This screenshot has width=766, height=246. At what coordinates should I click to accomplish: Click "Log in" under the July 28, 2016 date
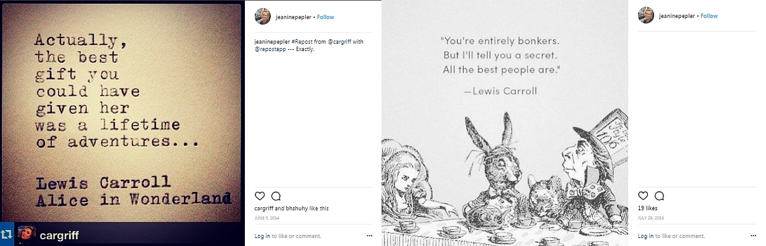click(645, 236)
